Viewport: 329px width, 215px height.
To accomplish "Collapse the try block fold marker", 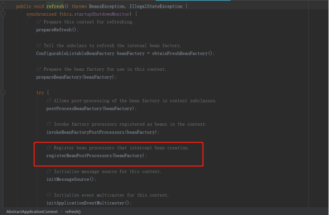I will [3, 92].
